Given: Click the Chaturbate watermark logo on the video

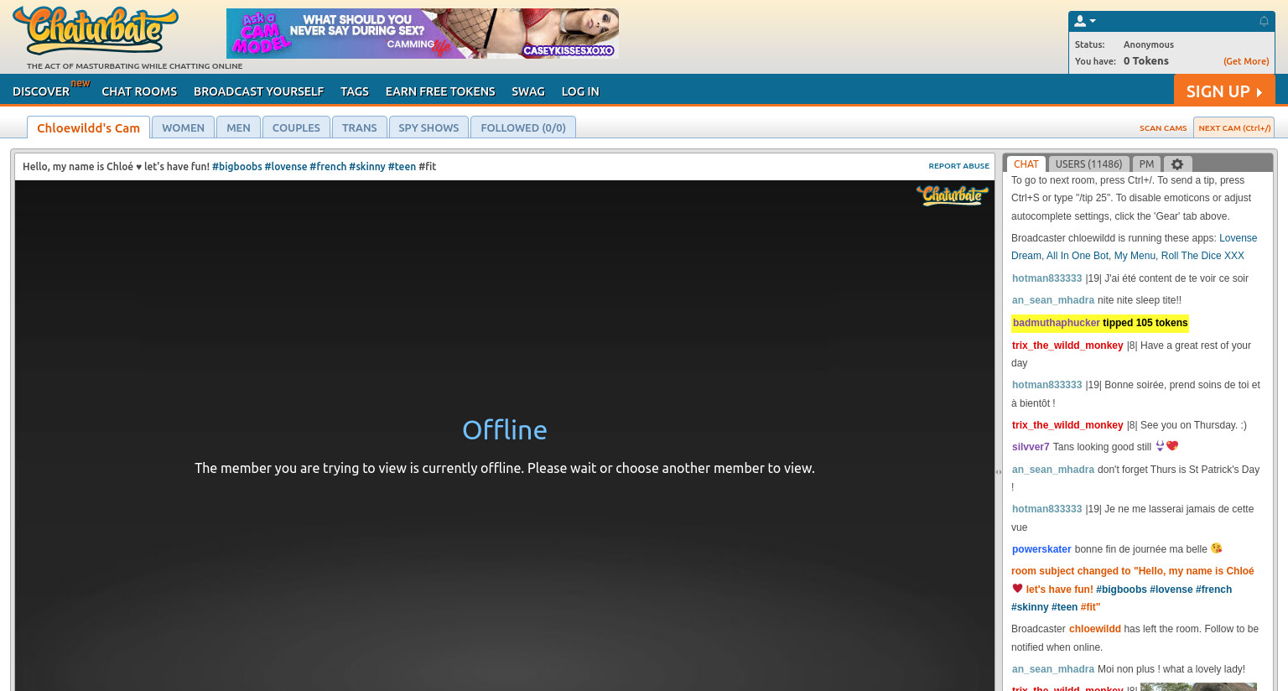Looking at the screenshot, I should click(953, 195).
